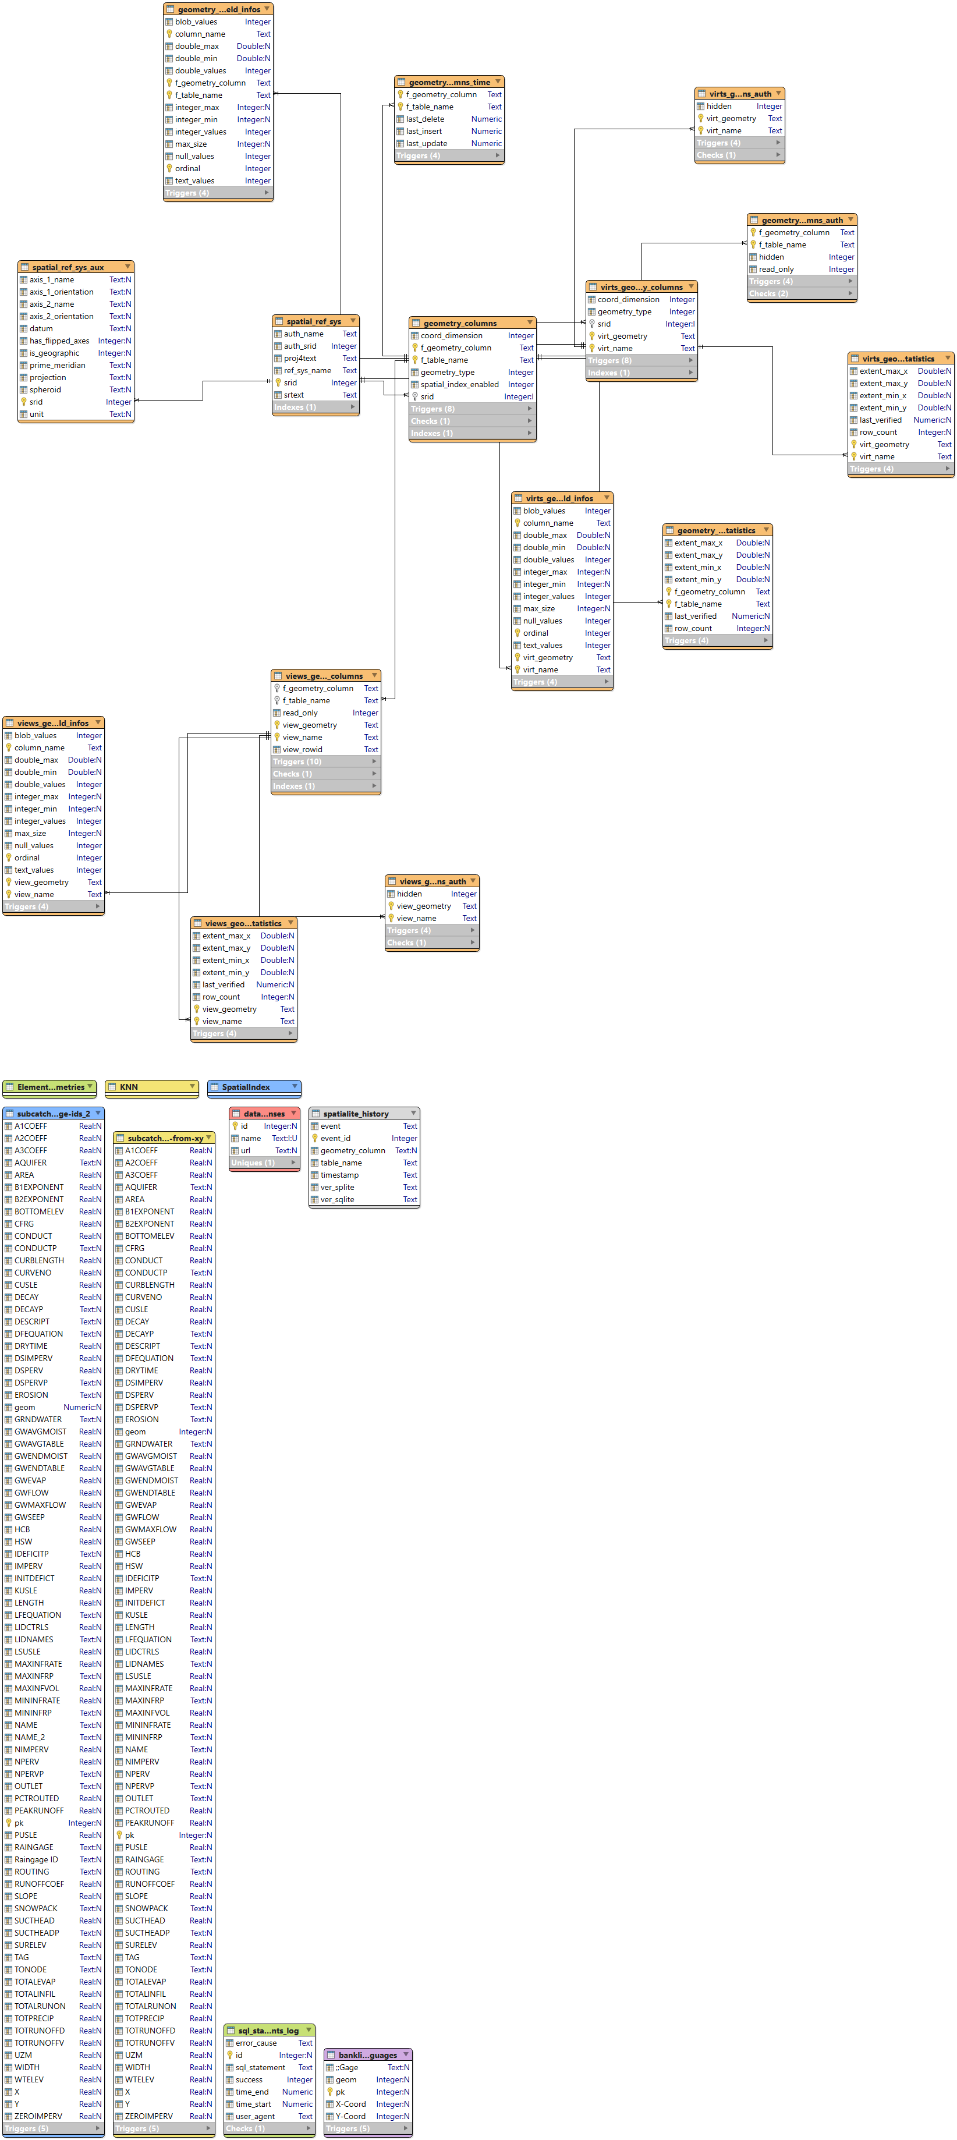Select the sql_statement column row
The height and width of the screenshot is (2140, 957).
(x=269, y=2068)
